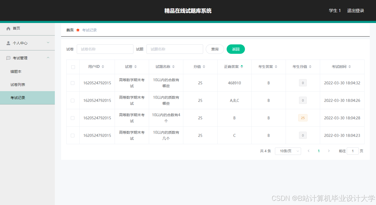
Task: Click the 精品在线试题库系统 title
Action: click(x=188, y=11)
